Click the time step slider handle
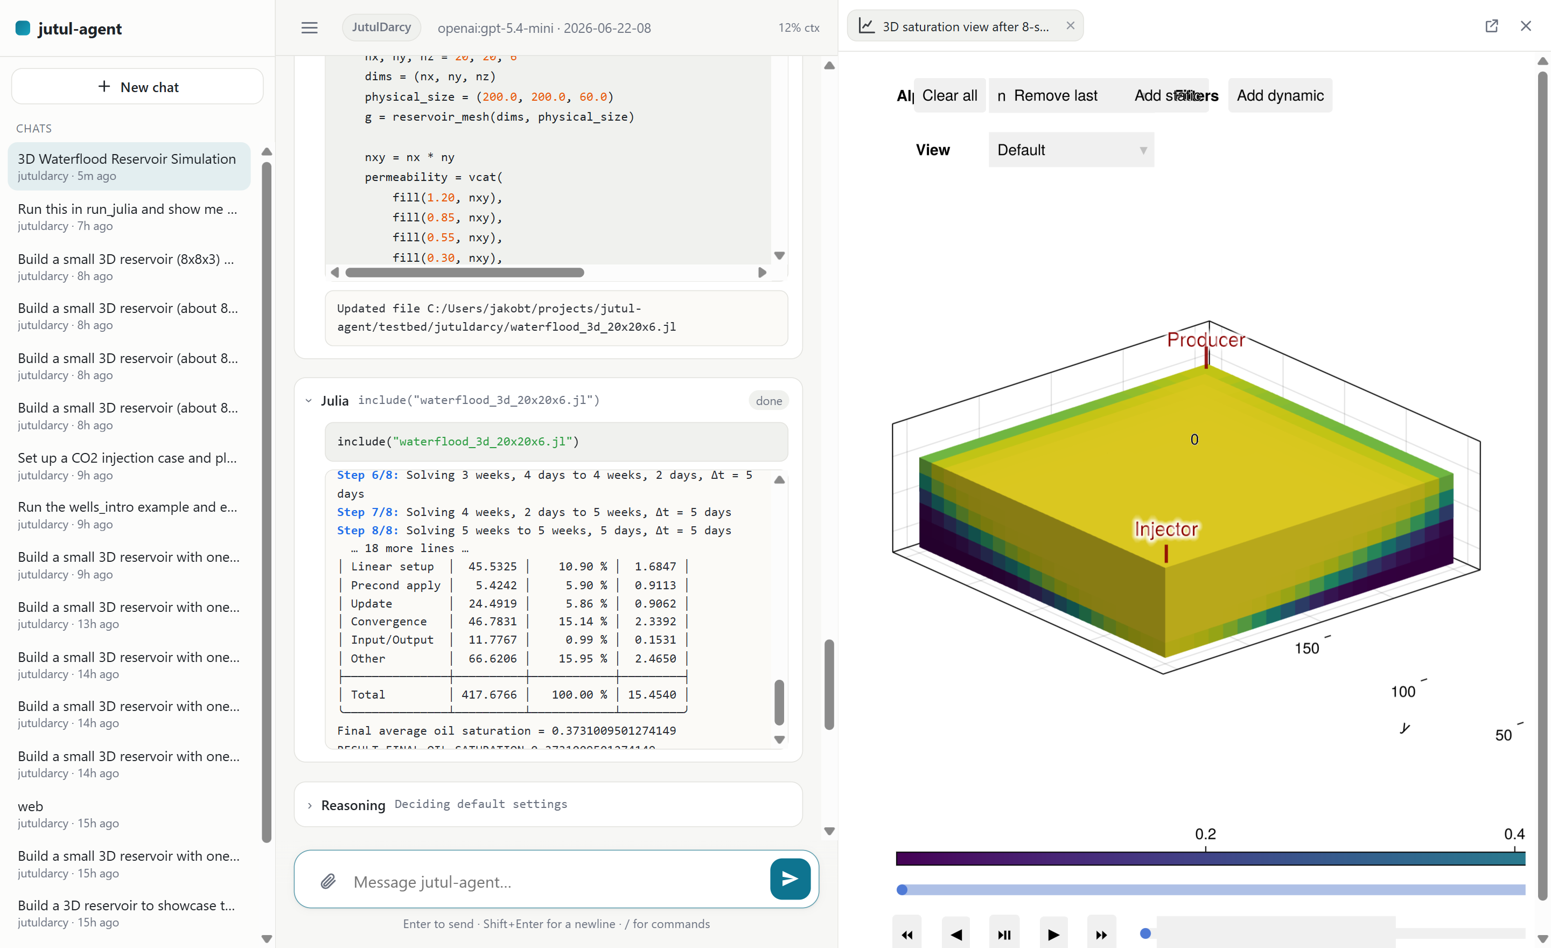1551x948 pixels. coord(1145,933)
